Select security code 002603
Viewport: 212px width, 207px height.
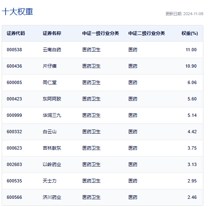(14, 164)
